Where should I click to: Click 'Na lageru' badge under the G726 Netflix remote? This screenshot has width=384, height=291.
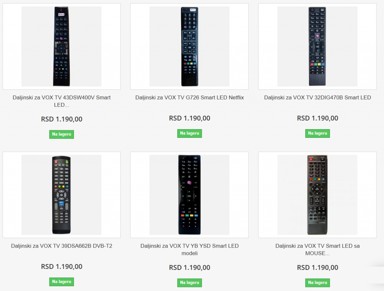[x=189, y=133]
